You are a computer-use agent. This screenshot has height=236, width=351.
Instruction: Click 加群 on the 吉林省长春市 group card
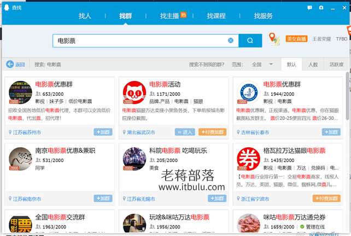pos(331,132)
